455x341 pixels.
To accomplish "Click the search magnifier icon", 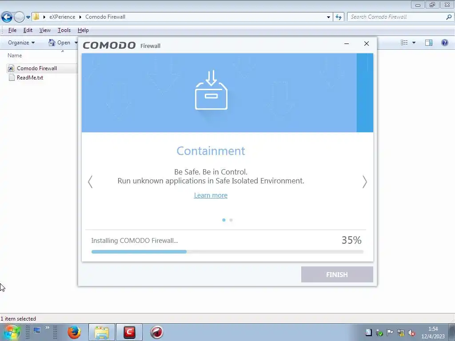I will (x=449, y=17).
